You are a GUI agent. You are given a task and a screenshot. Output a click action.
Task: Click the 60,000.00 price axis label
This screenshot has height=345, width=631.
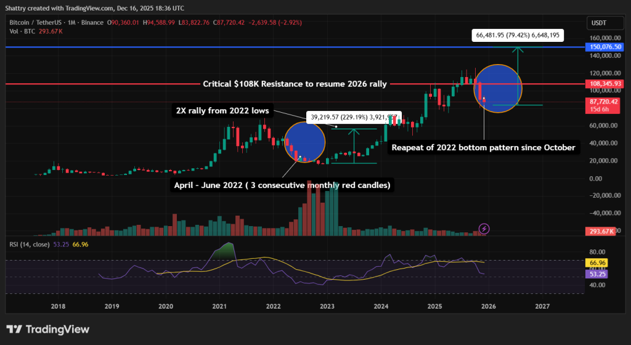604,126
